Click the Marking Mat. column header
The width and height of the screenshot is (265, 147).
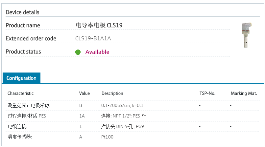click(x=244, y=94)
